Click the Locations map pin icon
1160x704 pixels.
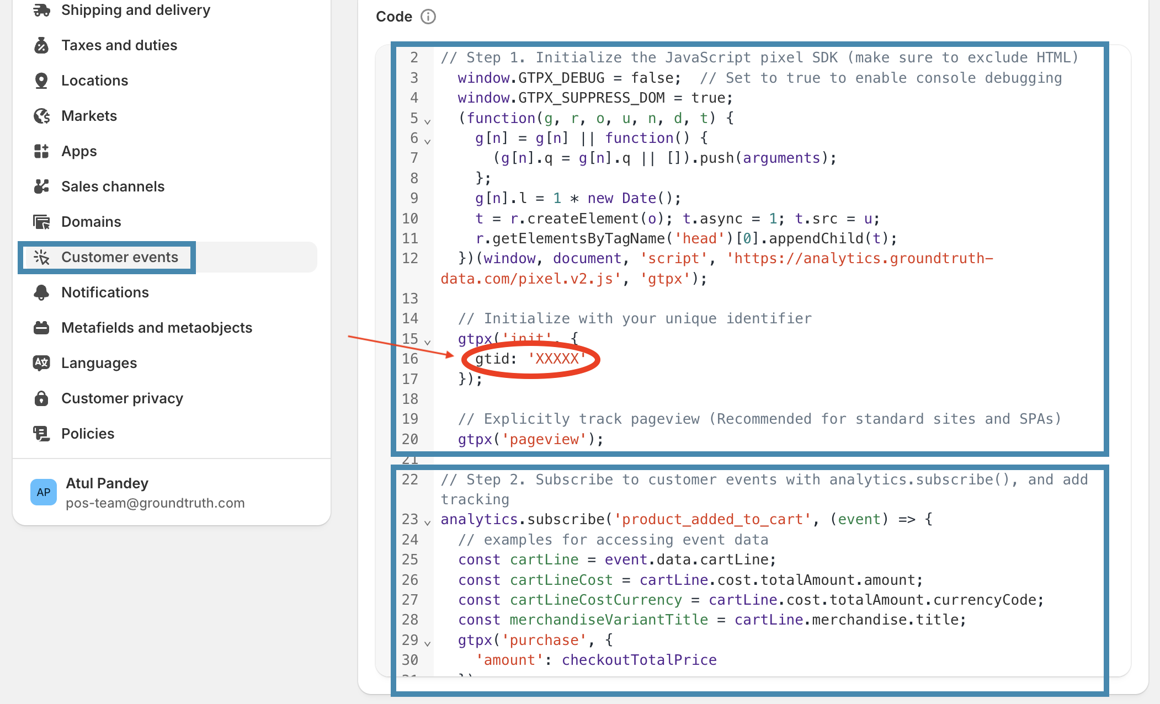click(41, 81)
